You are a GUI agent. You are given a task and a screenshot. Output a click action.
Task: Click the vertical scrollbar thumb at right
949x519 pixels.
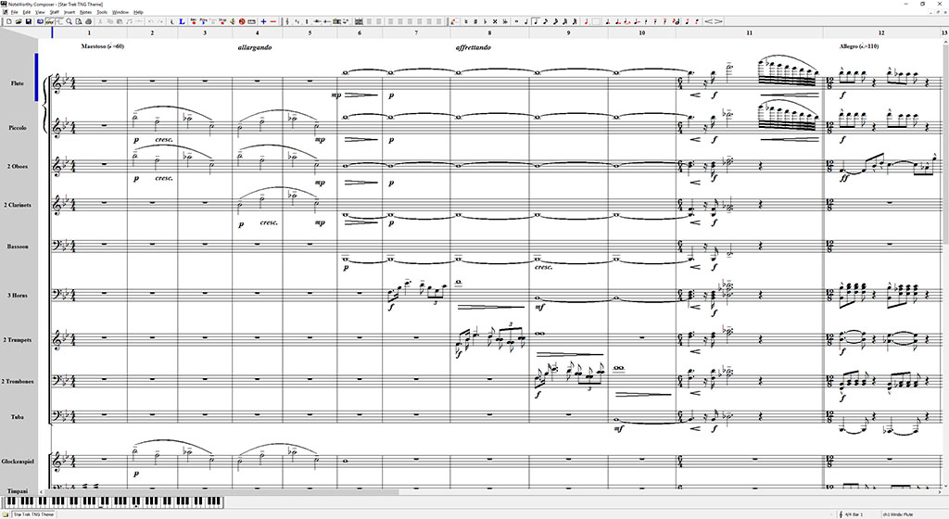(946, 146)
